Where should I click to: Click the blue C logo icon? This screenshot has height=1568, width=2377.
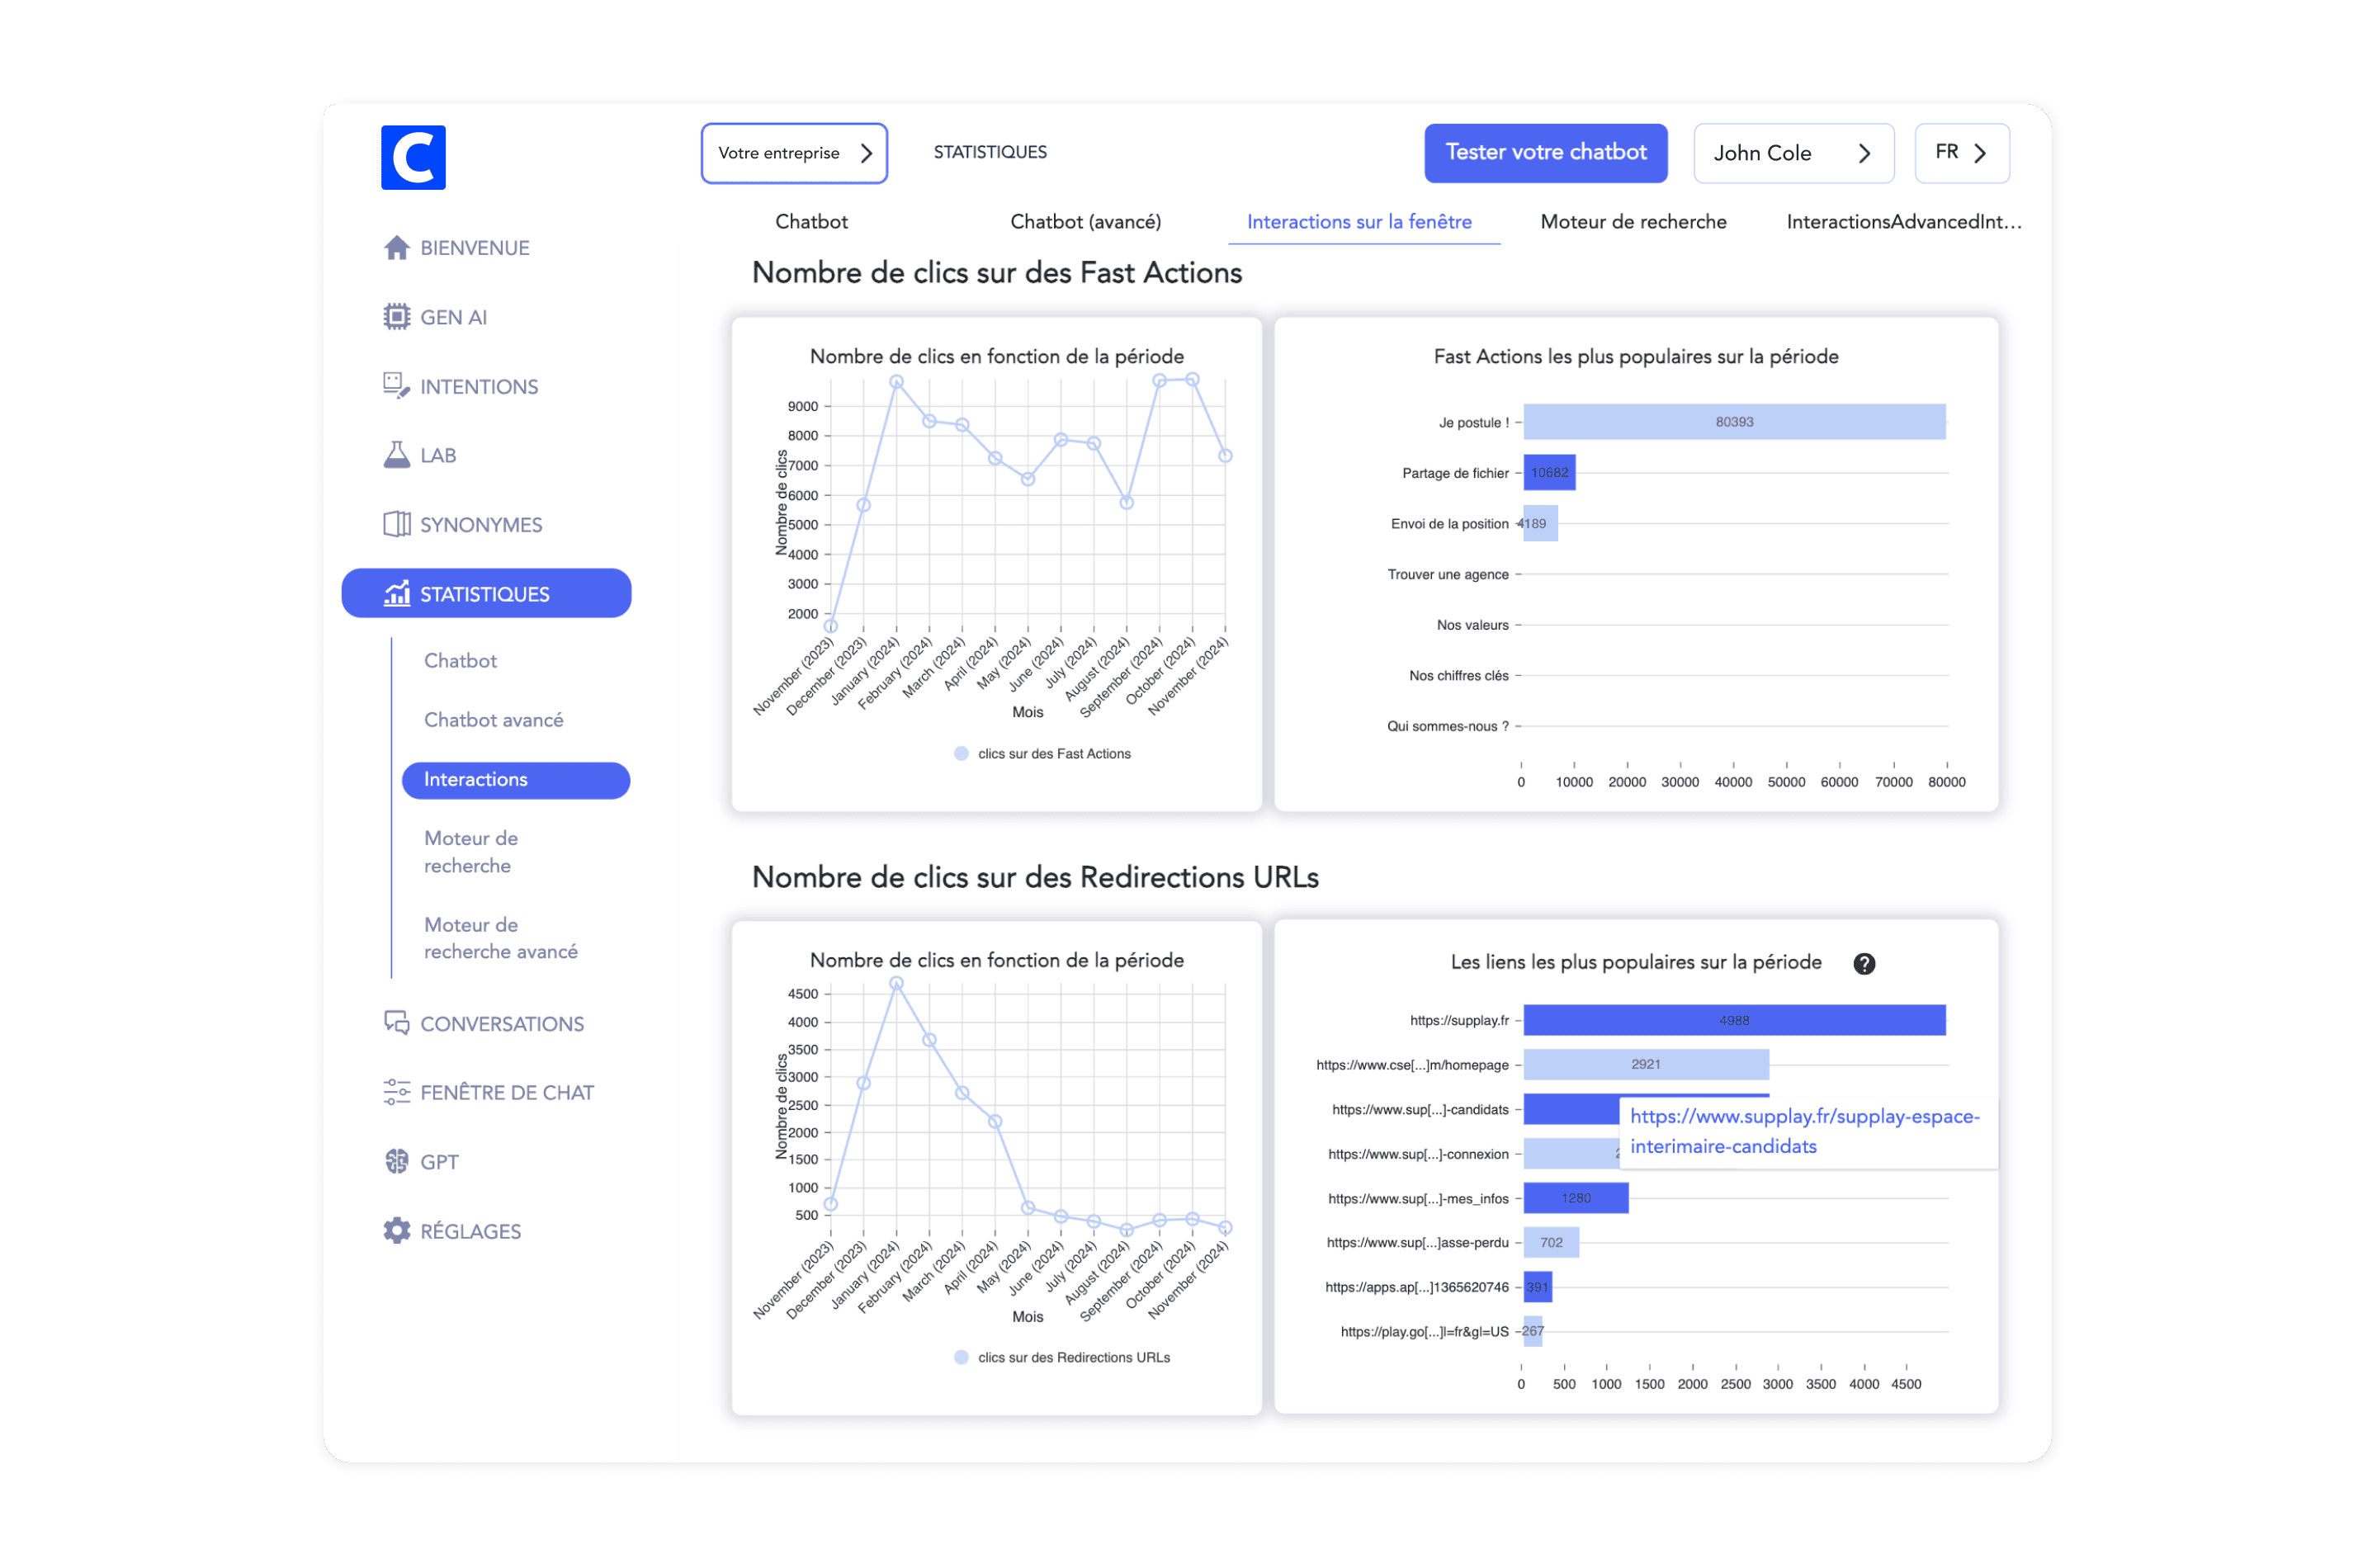click(x=413, y=157)
